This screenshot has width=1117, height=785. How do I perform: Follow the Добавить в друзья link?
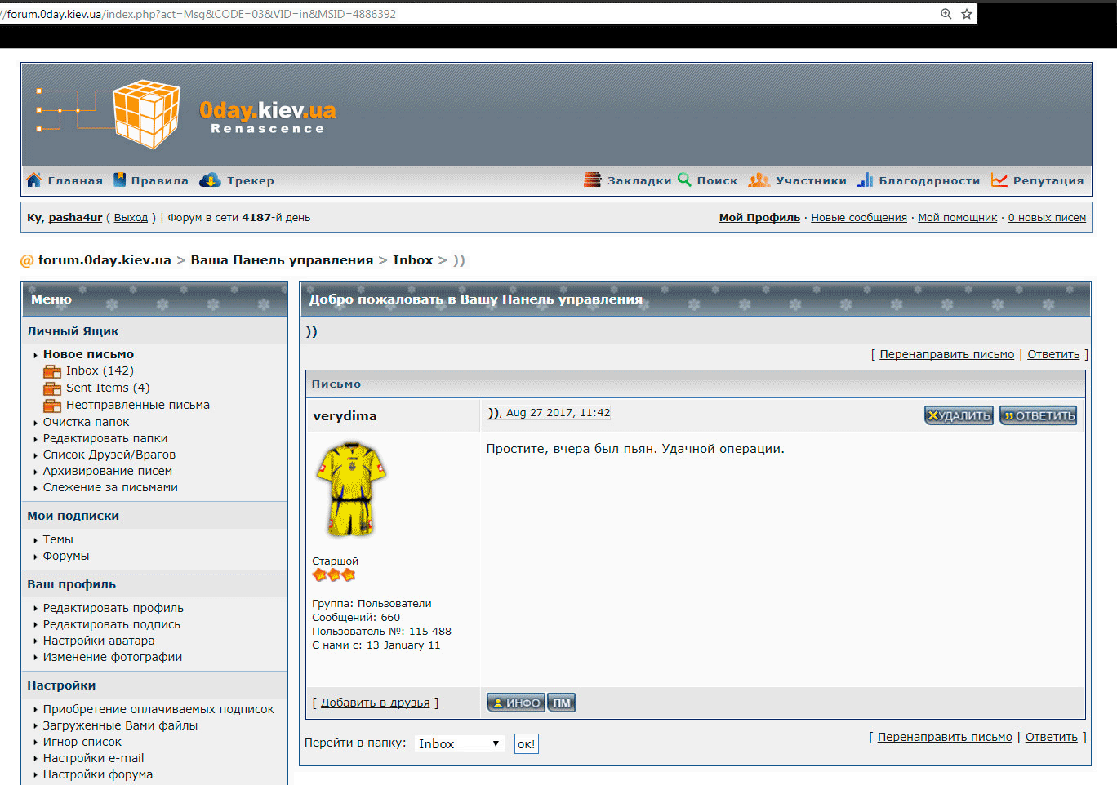tap(375, 703)
